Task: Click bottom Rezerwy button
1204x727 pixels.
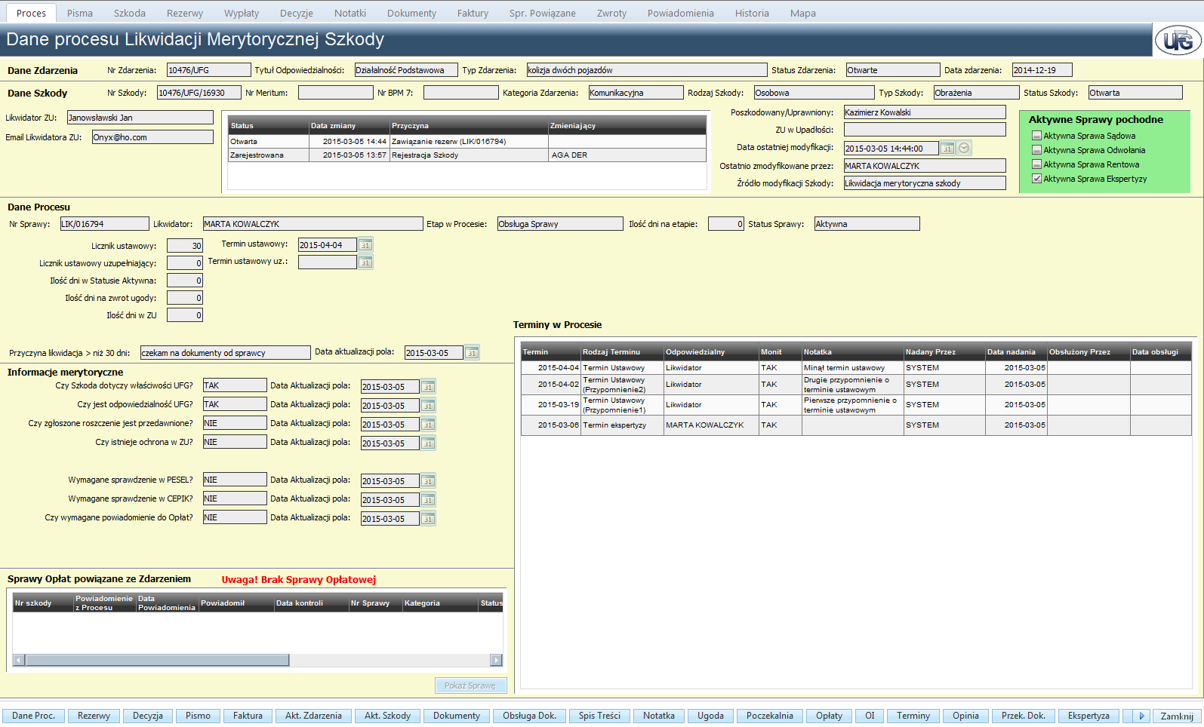Action: pos(94,716)
